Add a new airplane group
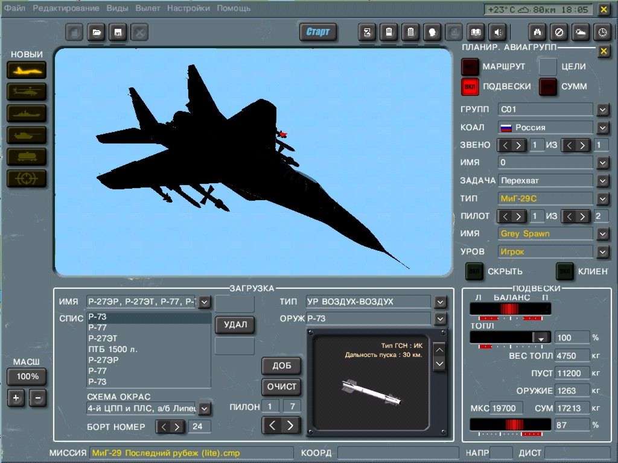Image resolution: width=618 pixels, height=463 pixels. [27, 70]
